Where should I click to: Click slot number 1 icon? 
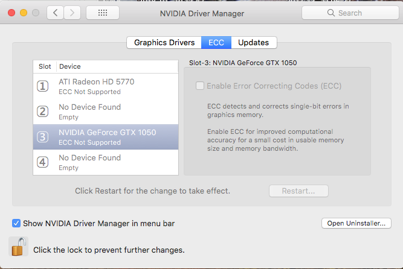(x=43, y=86)
